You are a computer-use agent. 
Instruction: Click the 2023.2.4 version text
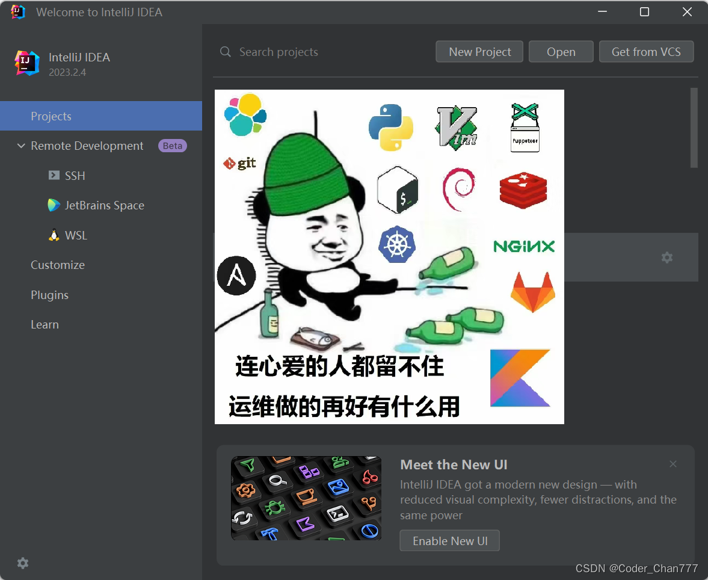pos(67,72)
